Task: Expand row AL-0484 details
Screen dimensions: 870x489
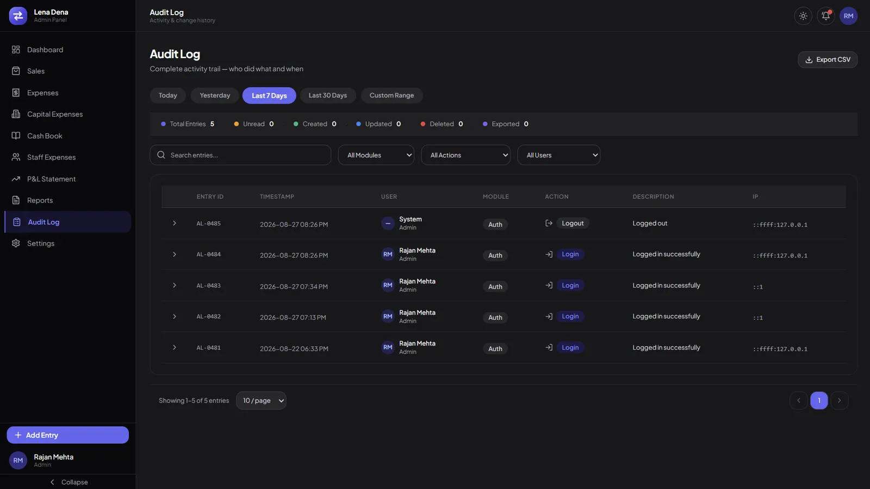Action: pos(175,254)
